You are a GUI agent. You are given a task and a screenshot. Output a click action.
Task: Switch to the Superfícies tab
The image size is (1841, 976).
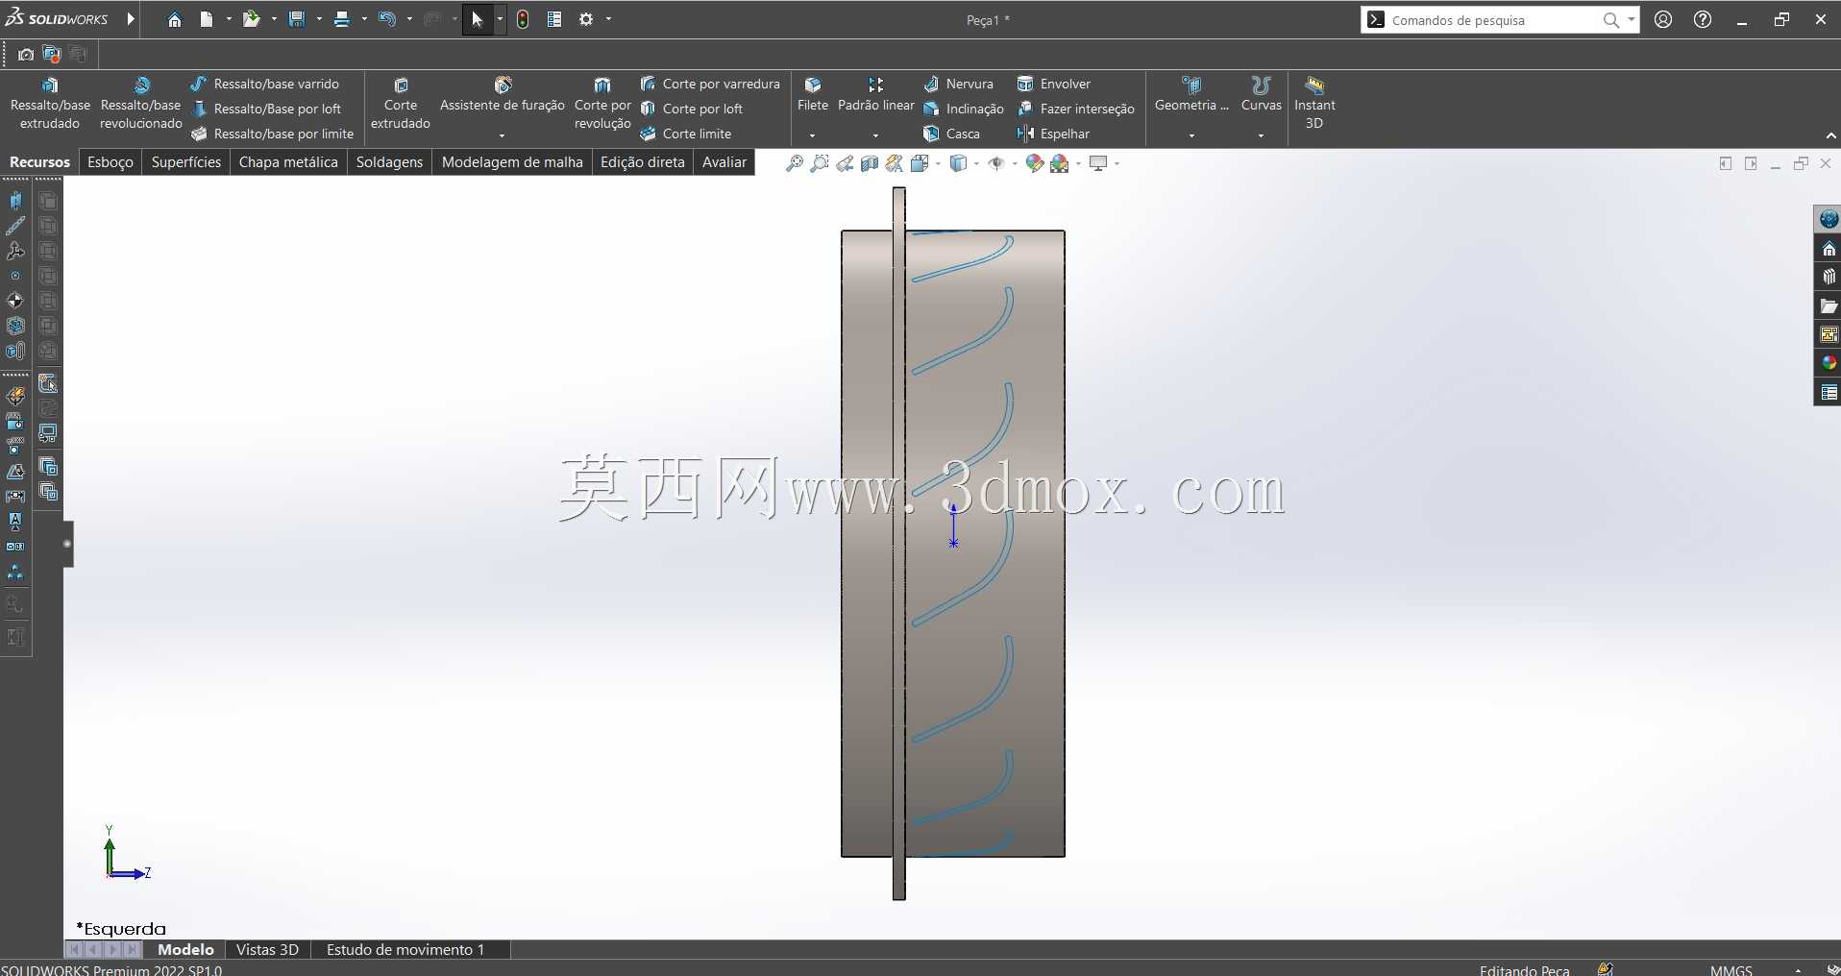coord(186,162)
